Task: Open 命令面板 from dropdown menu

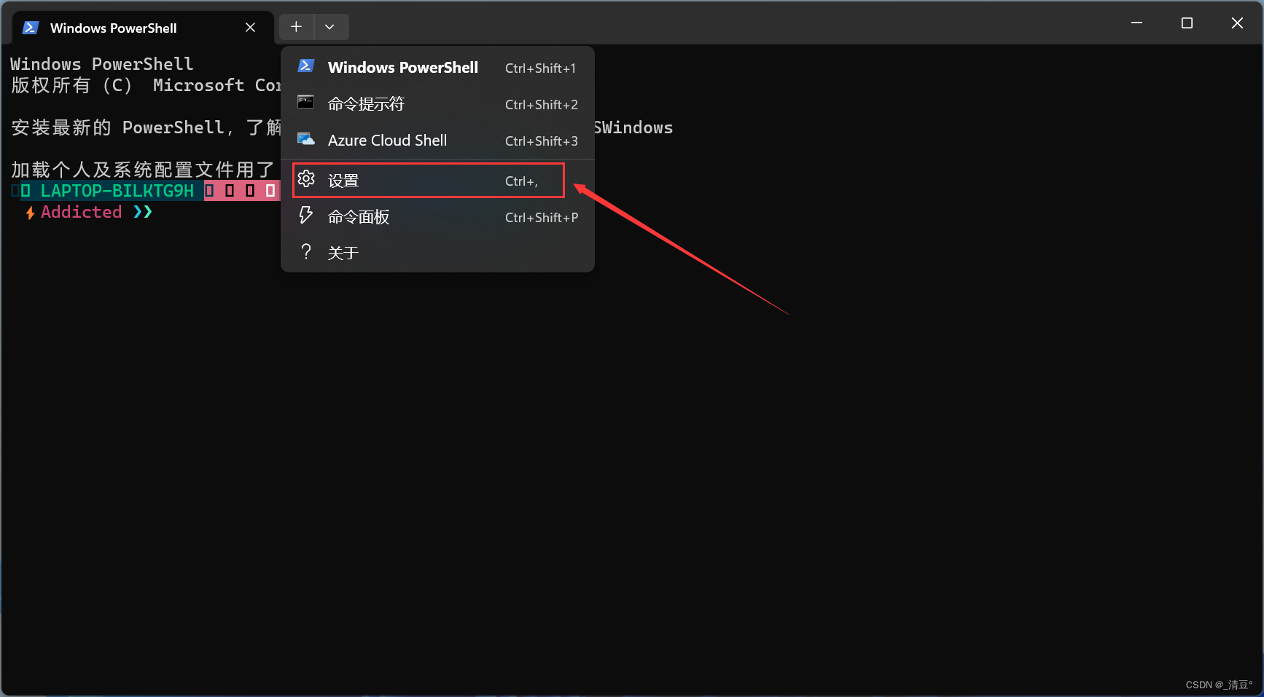Action: pos(437,217)
